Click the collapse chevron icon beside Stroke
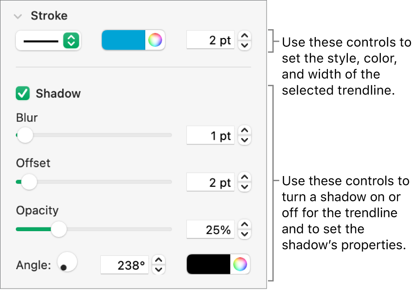The image size is (418, 290). tap(18, 15)
